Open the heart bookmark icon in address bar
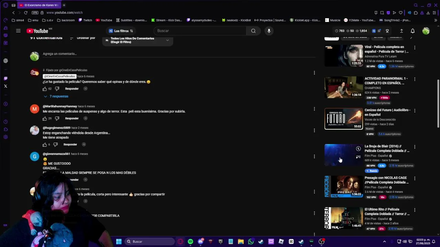Screen dimensions: 440x247 (400, 13)
